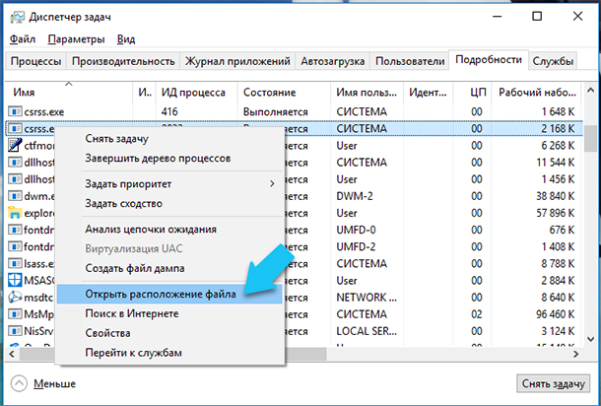Sort by the Имя column header

pos(69,92)
